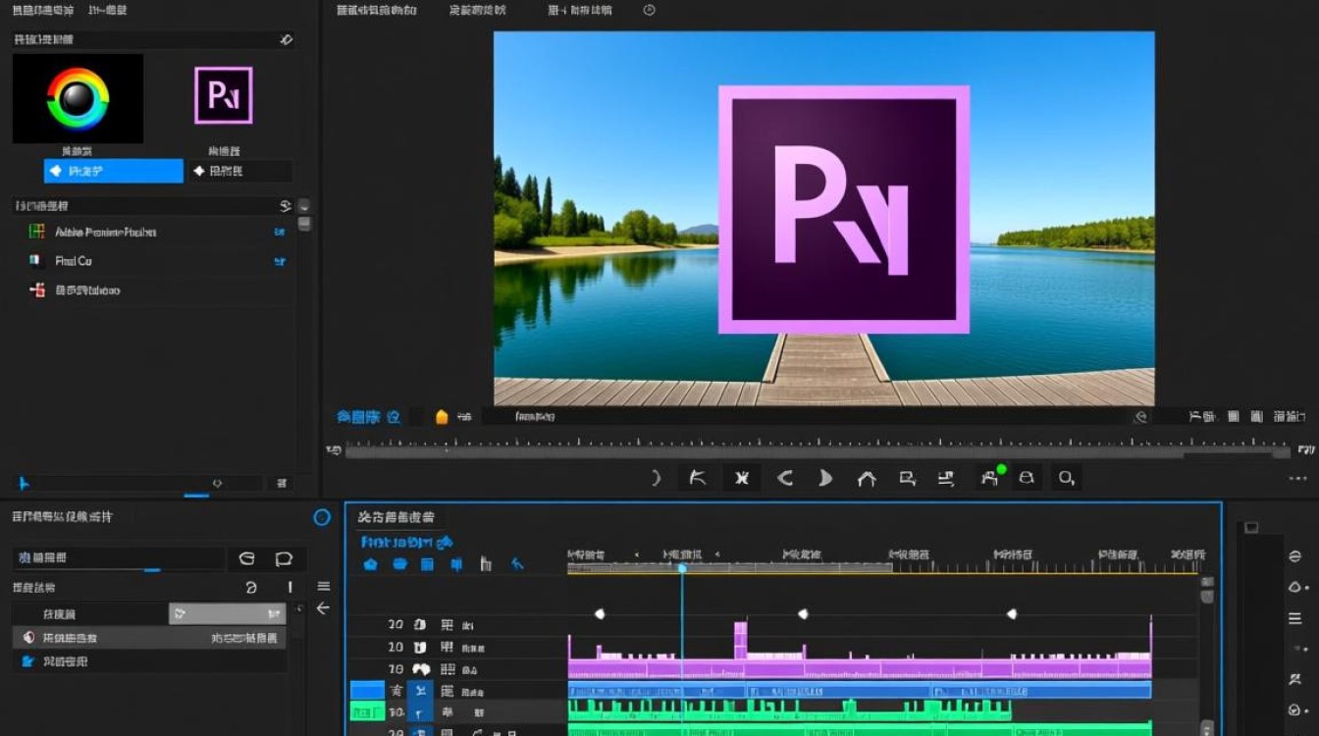This screenshot has height=736, width=1319.
Task: Toggle the blue track target on blue clip track
Action: (367, 691)
